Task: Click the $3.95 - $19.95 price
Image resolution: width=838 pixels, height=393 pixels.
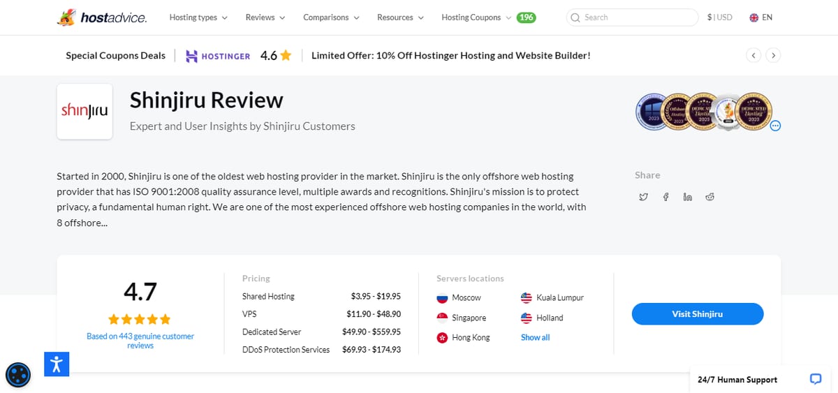Action: [376, 297]
